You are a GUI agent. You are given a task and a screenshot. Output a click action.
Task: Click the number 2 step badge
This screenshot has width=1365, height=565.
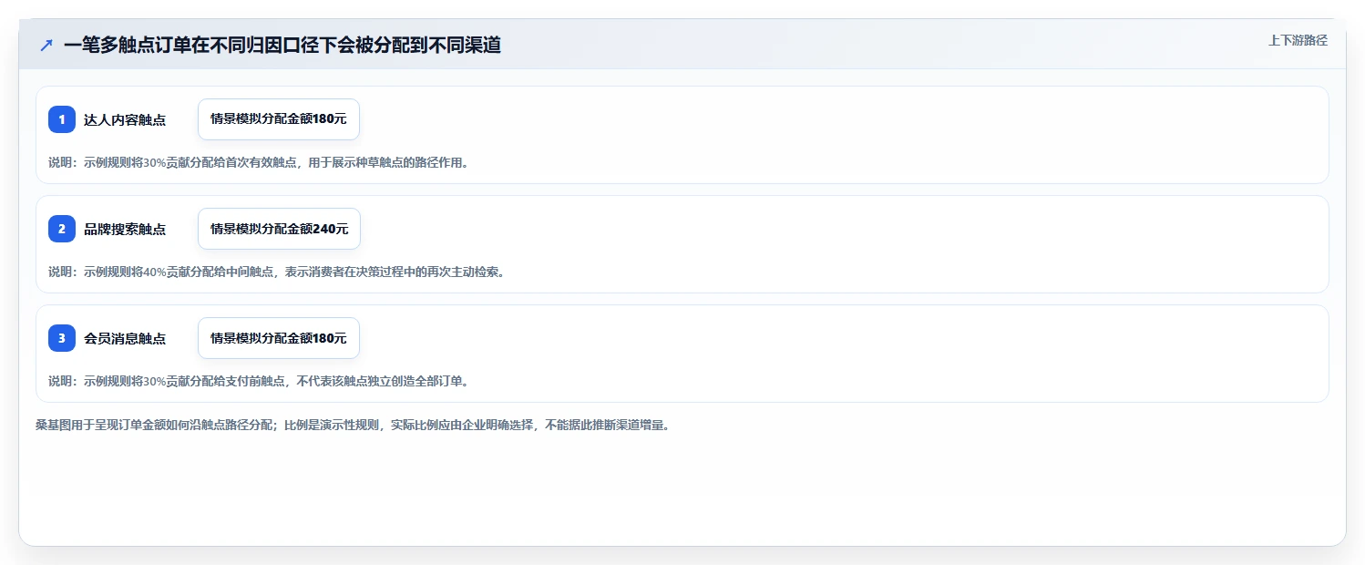[62, 229]
